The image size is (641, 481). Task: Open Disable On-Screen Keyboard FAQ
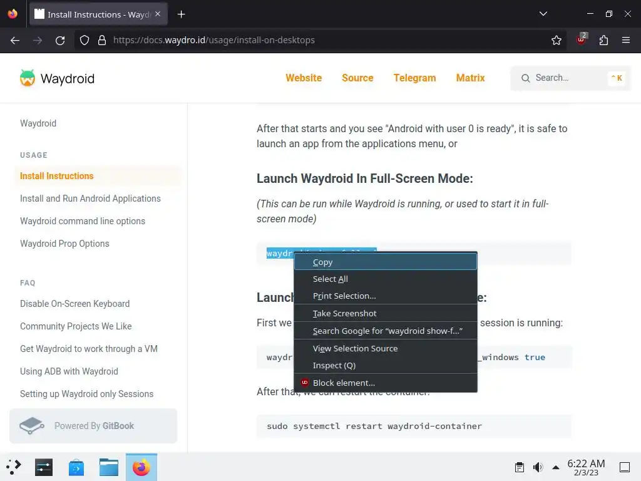point(75,304)
